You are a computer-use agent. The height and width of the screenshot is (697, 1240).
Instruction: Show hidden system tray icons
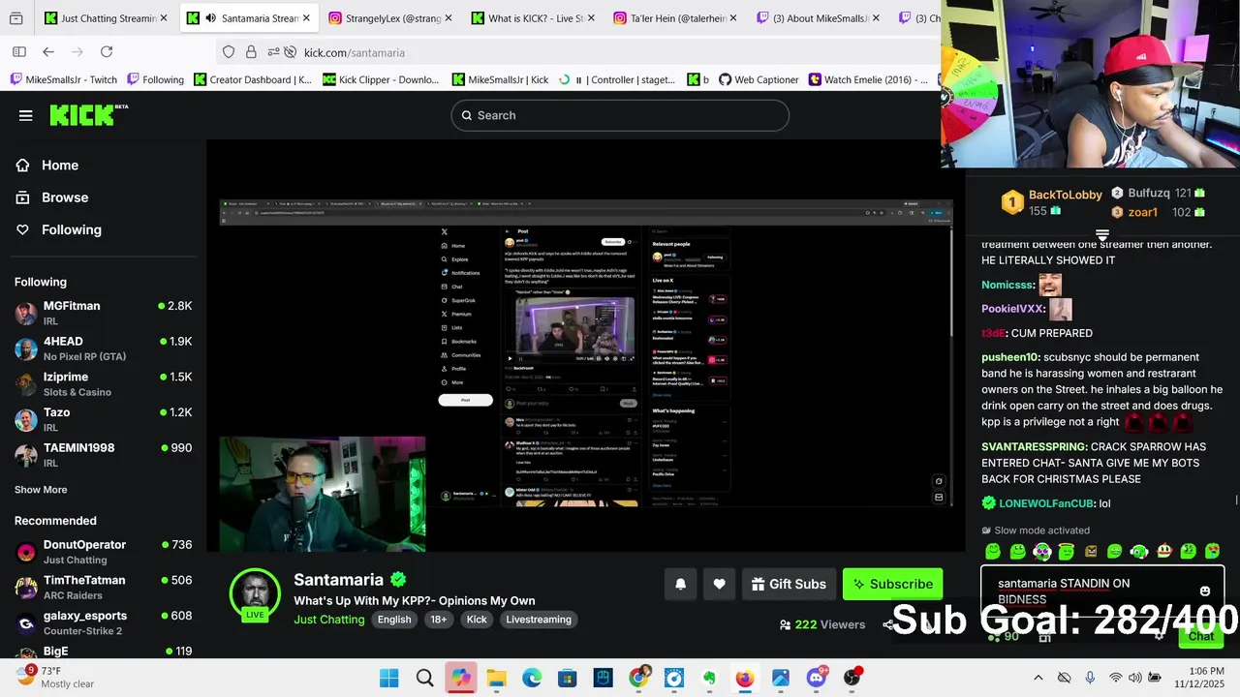click(1038, 678)
